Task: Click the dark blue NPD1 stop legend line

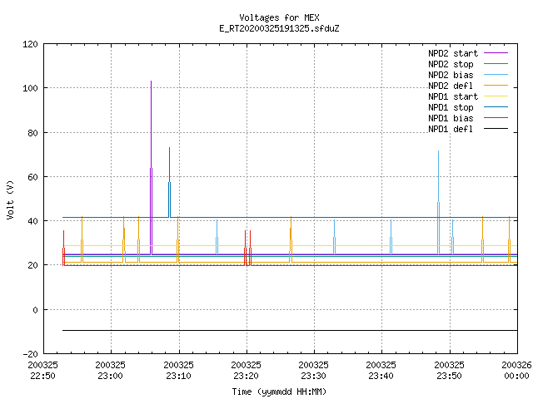Action: tap(496, 107)
